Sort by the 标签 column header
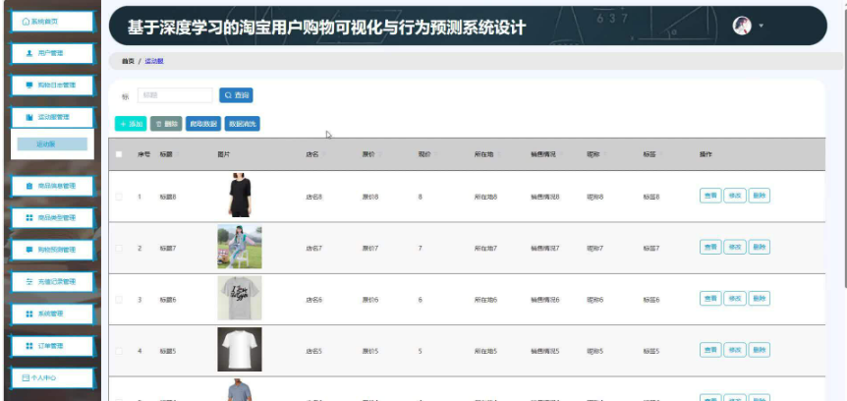The width and height of the screenshot is (847, 401). point(652,154)
